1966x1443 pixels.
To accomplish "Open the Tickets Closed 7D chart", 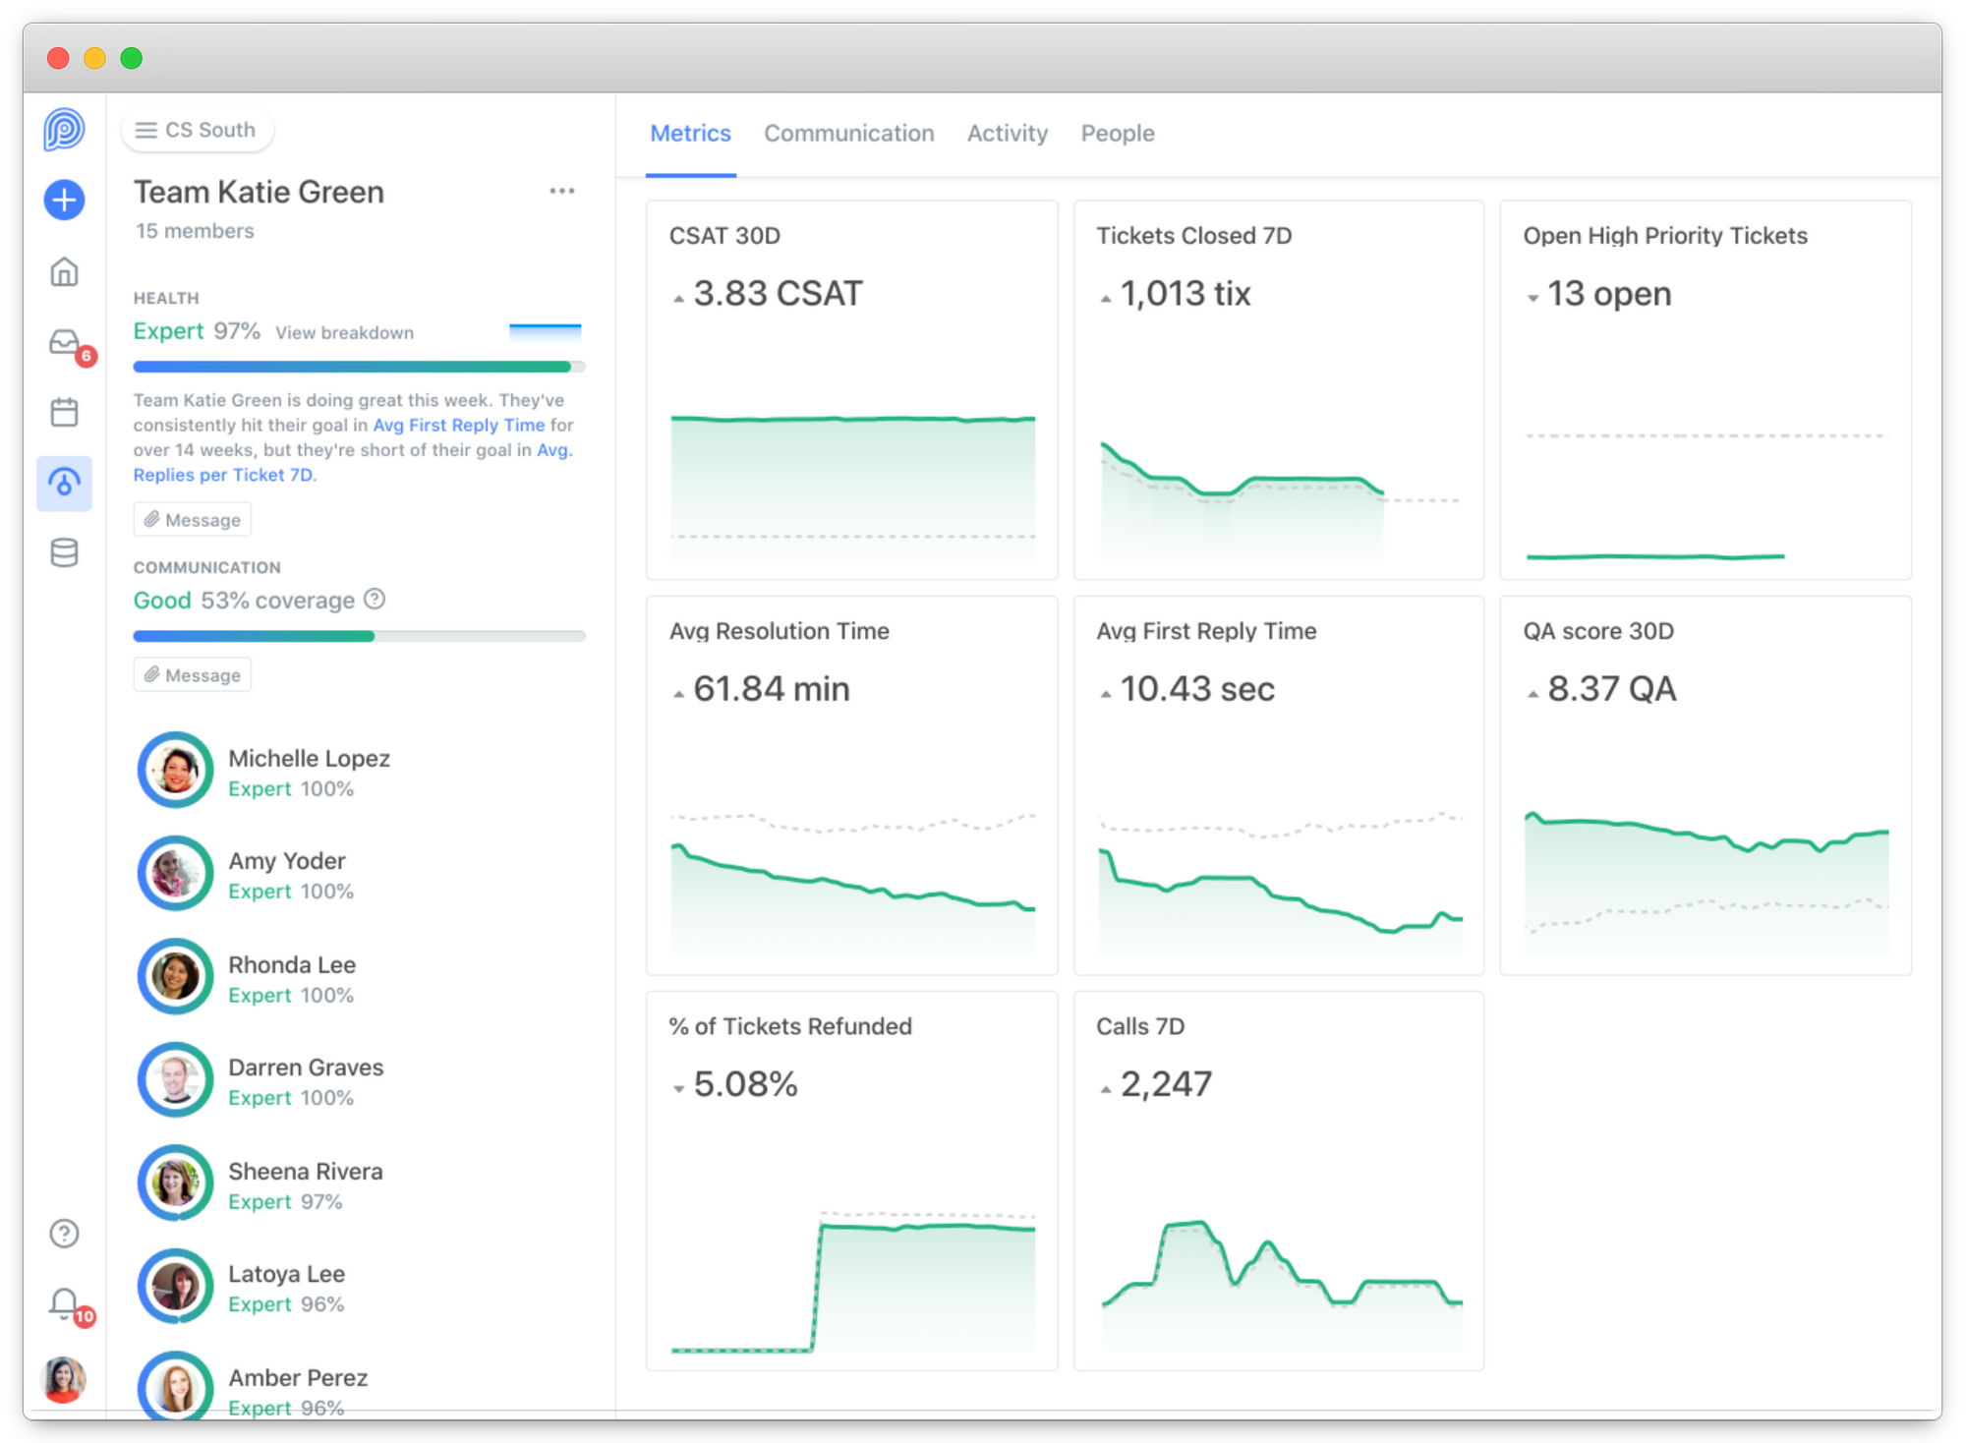I will [x=1279, y=499].
